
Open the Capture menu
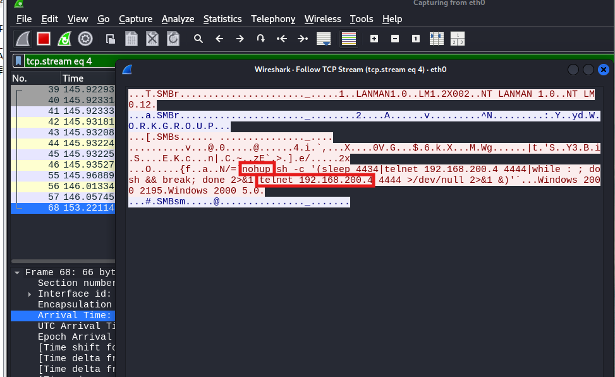(x=136, y=19)
